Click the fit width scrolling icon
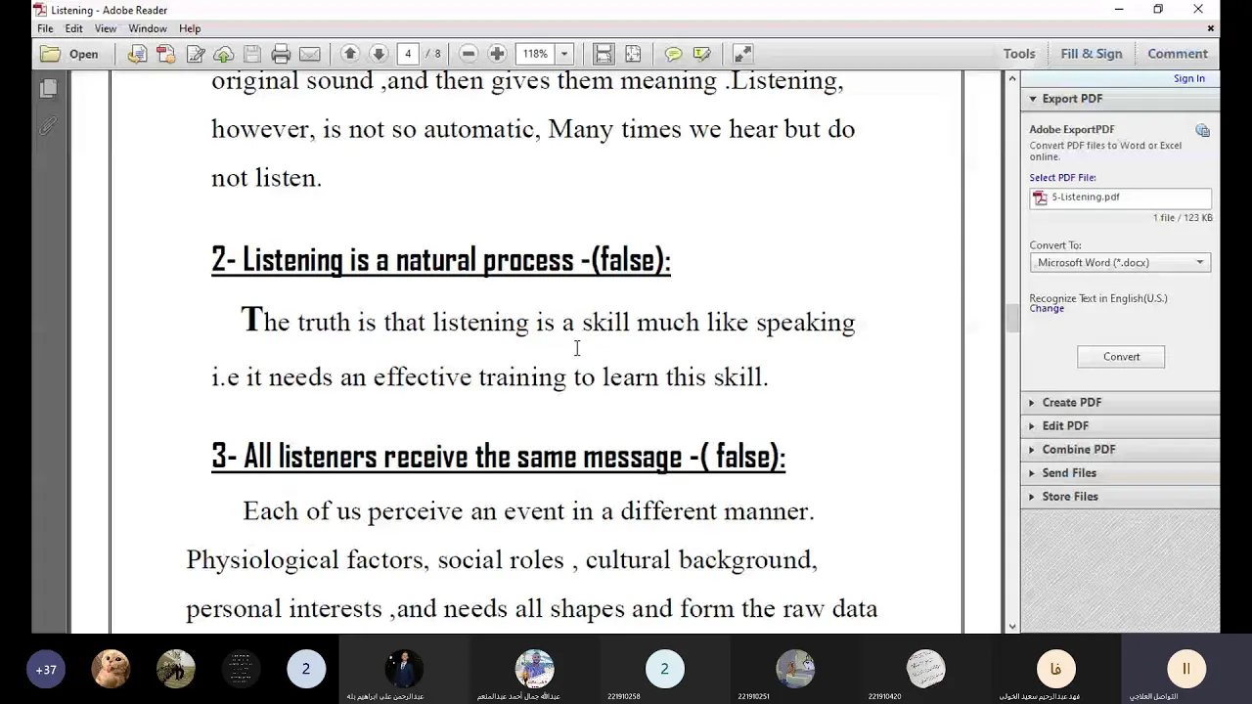This screenshot has height=704, width=1252. (x=604, y=54)
